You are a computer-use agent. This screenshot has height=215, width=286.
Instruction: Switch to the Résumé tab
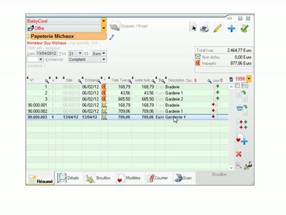(41, 179)
